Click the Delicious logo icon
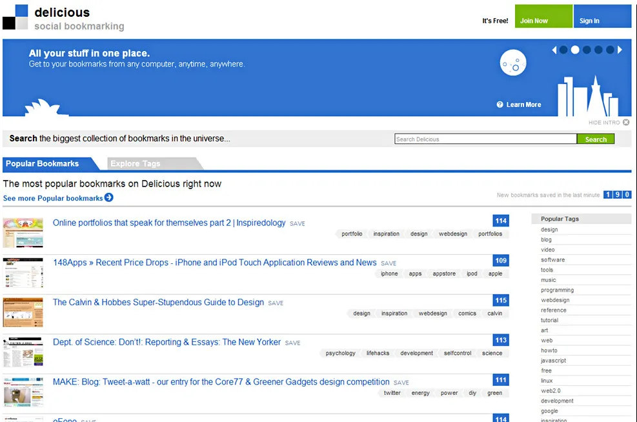The height and width of the screenshot is (422, 637). click(x=15, y=17)
